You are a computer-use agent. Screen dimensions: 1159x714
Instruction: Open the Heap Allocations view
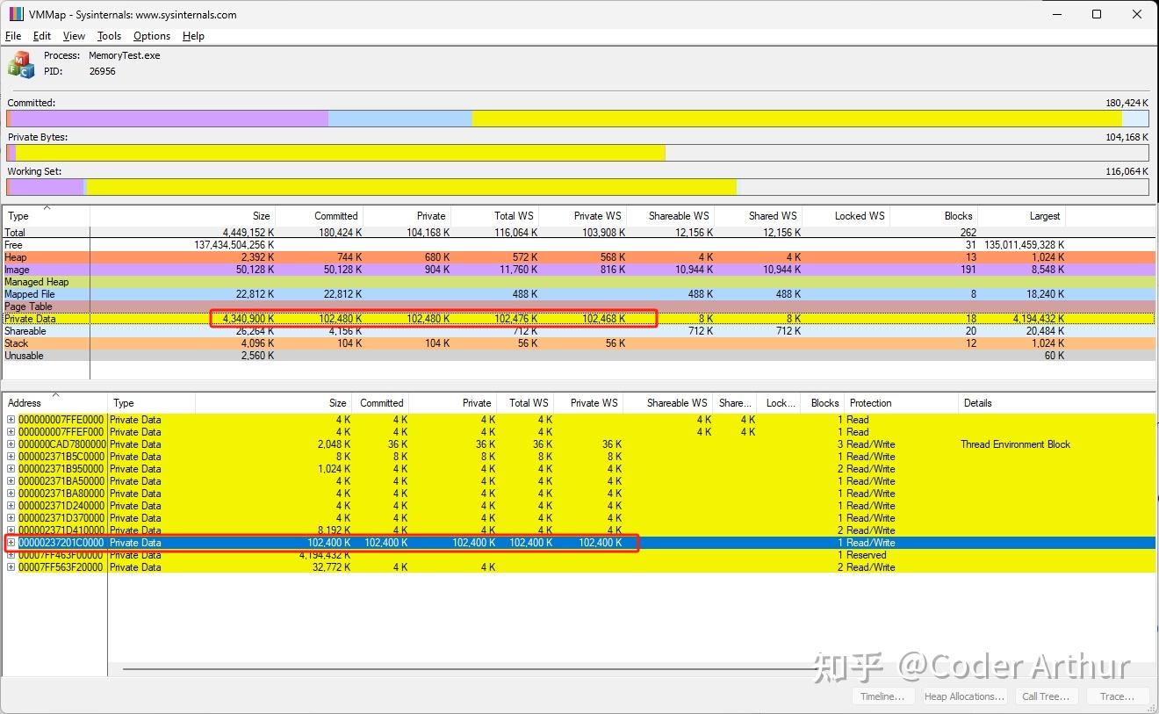point(963,696)
